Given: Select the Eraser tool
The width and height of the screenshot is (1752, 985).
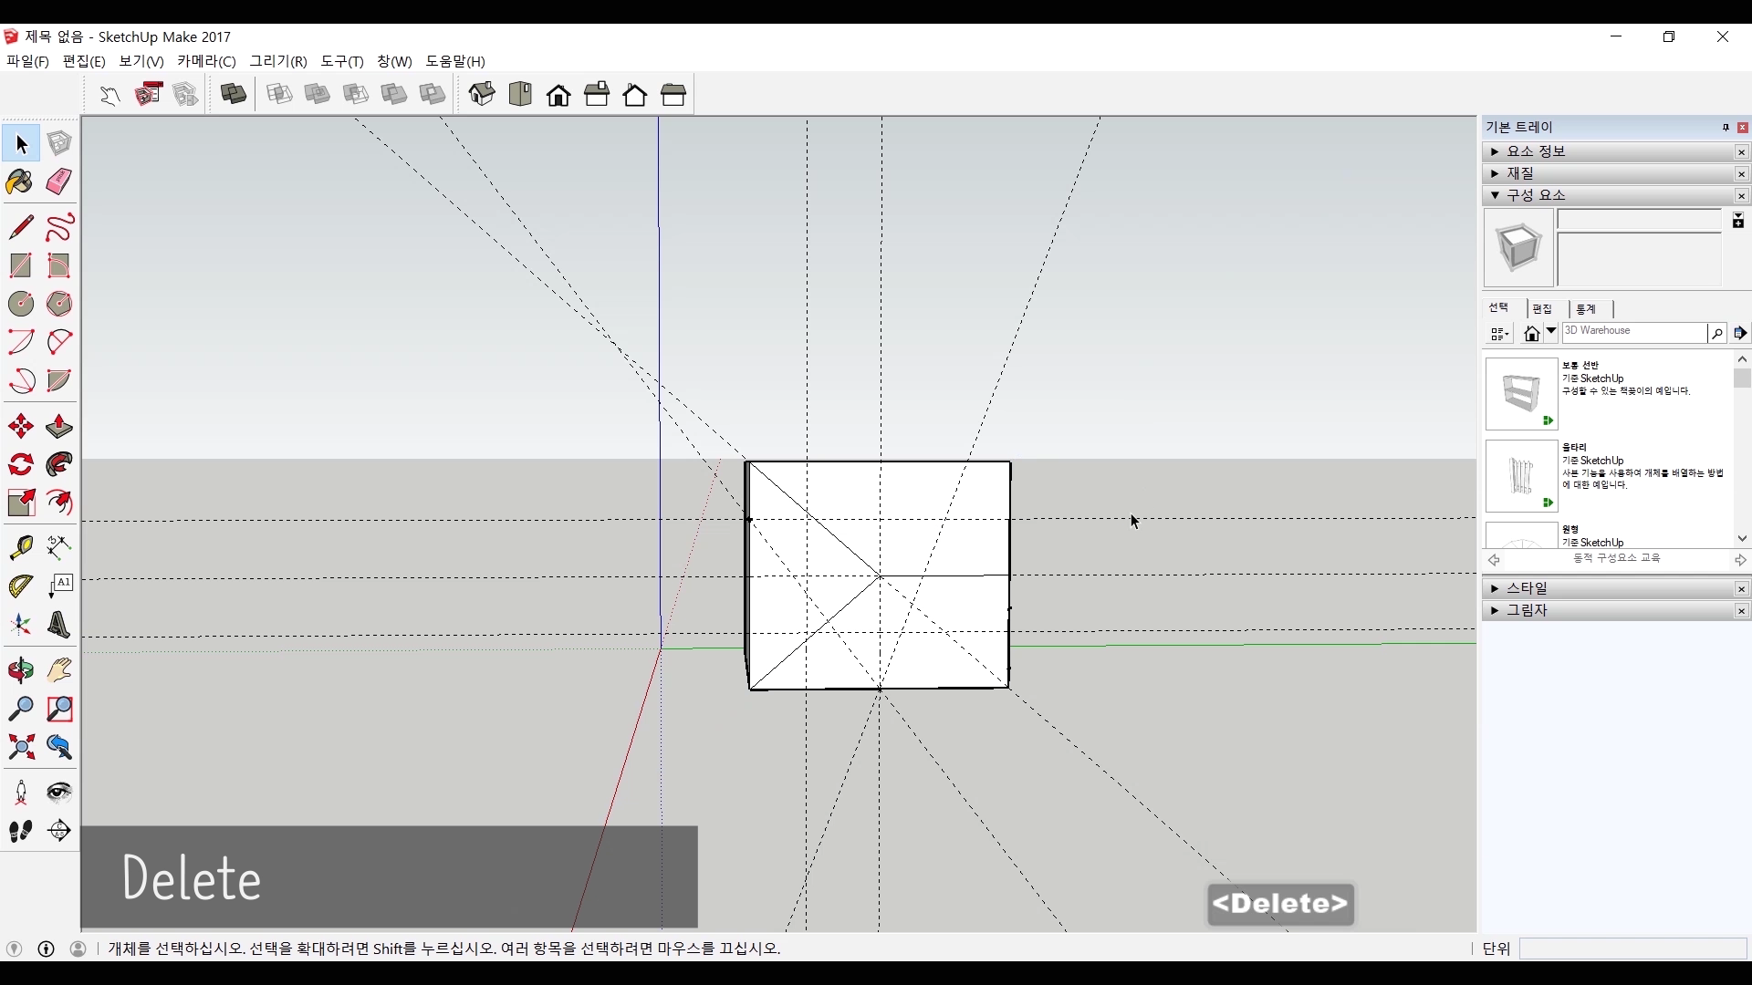Looking at the screenshot, I should coord(59,181).
